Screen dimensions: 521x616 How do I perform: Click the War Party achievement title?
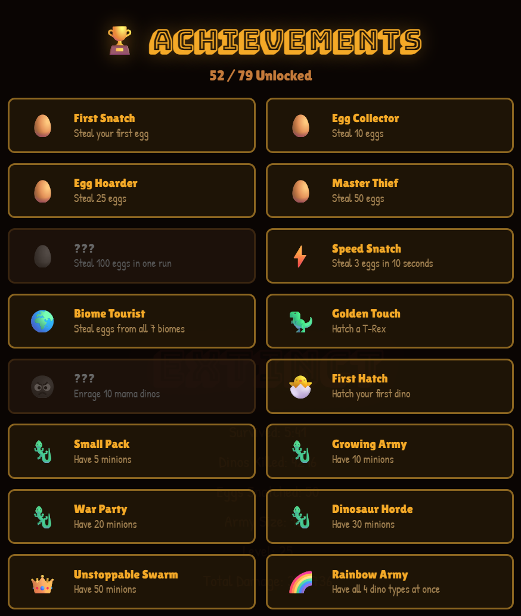[100, 509]
